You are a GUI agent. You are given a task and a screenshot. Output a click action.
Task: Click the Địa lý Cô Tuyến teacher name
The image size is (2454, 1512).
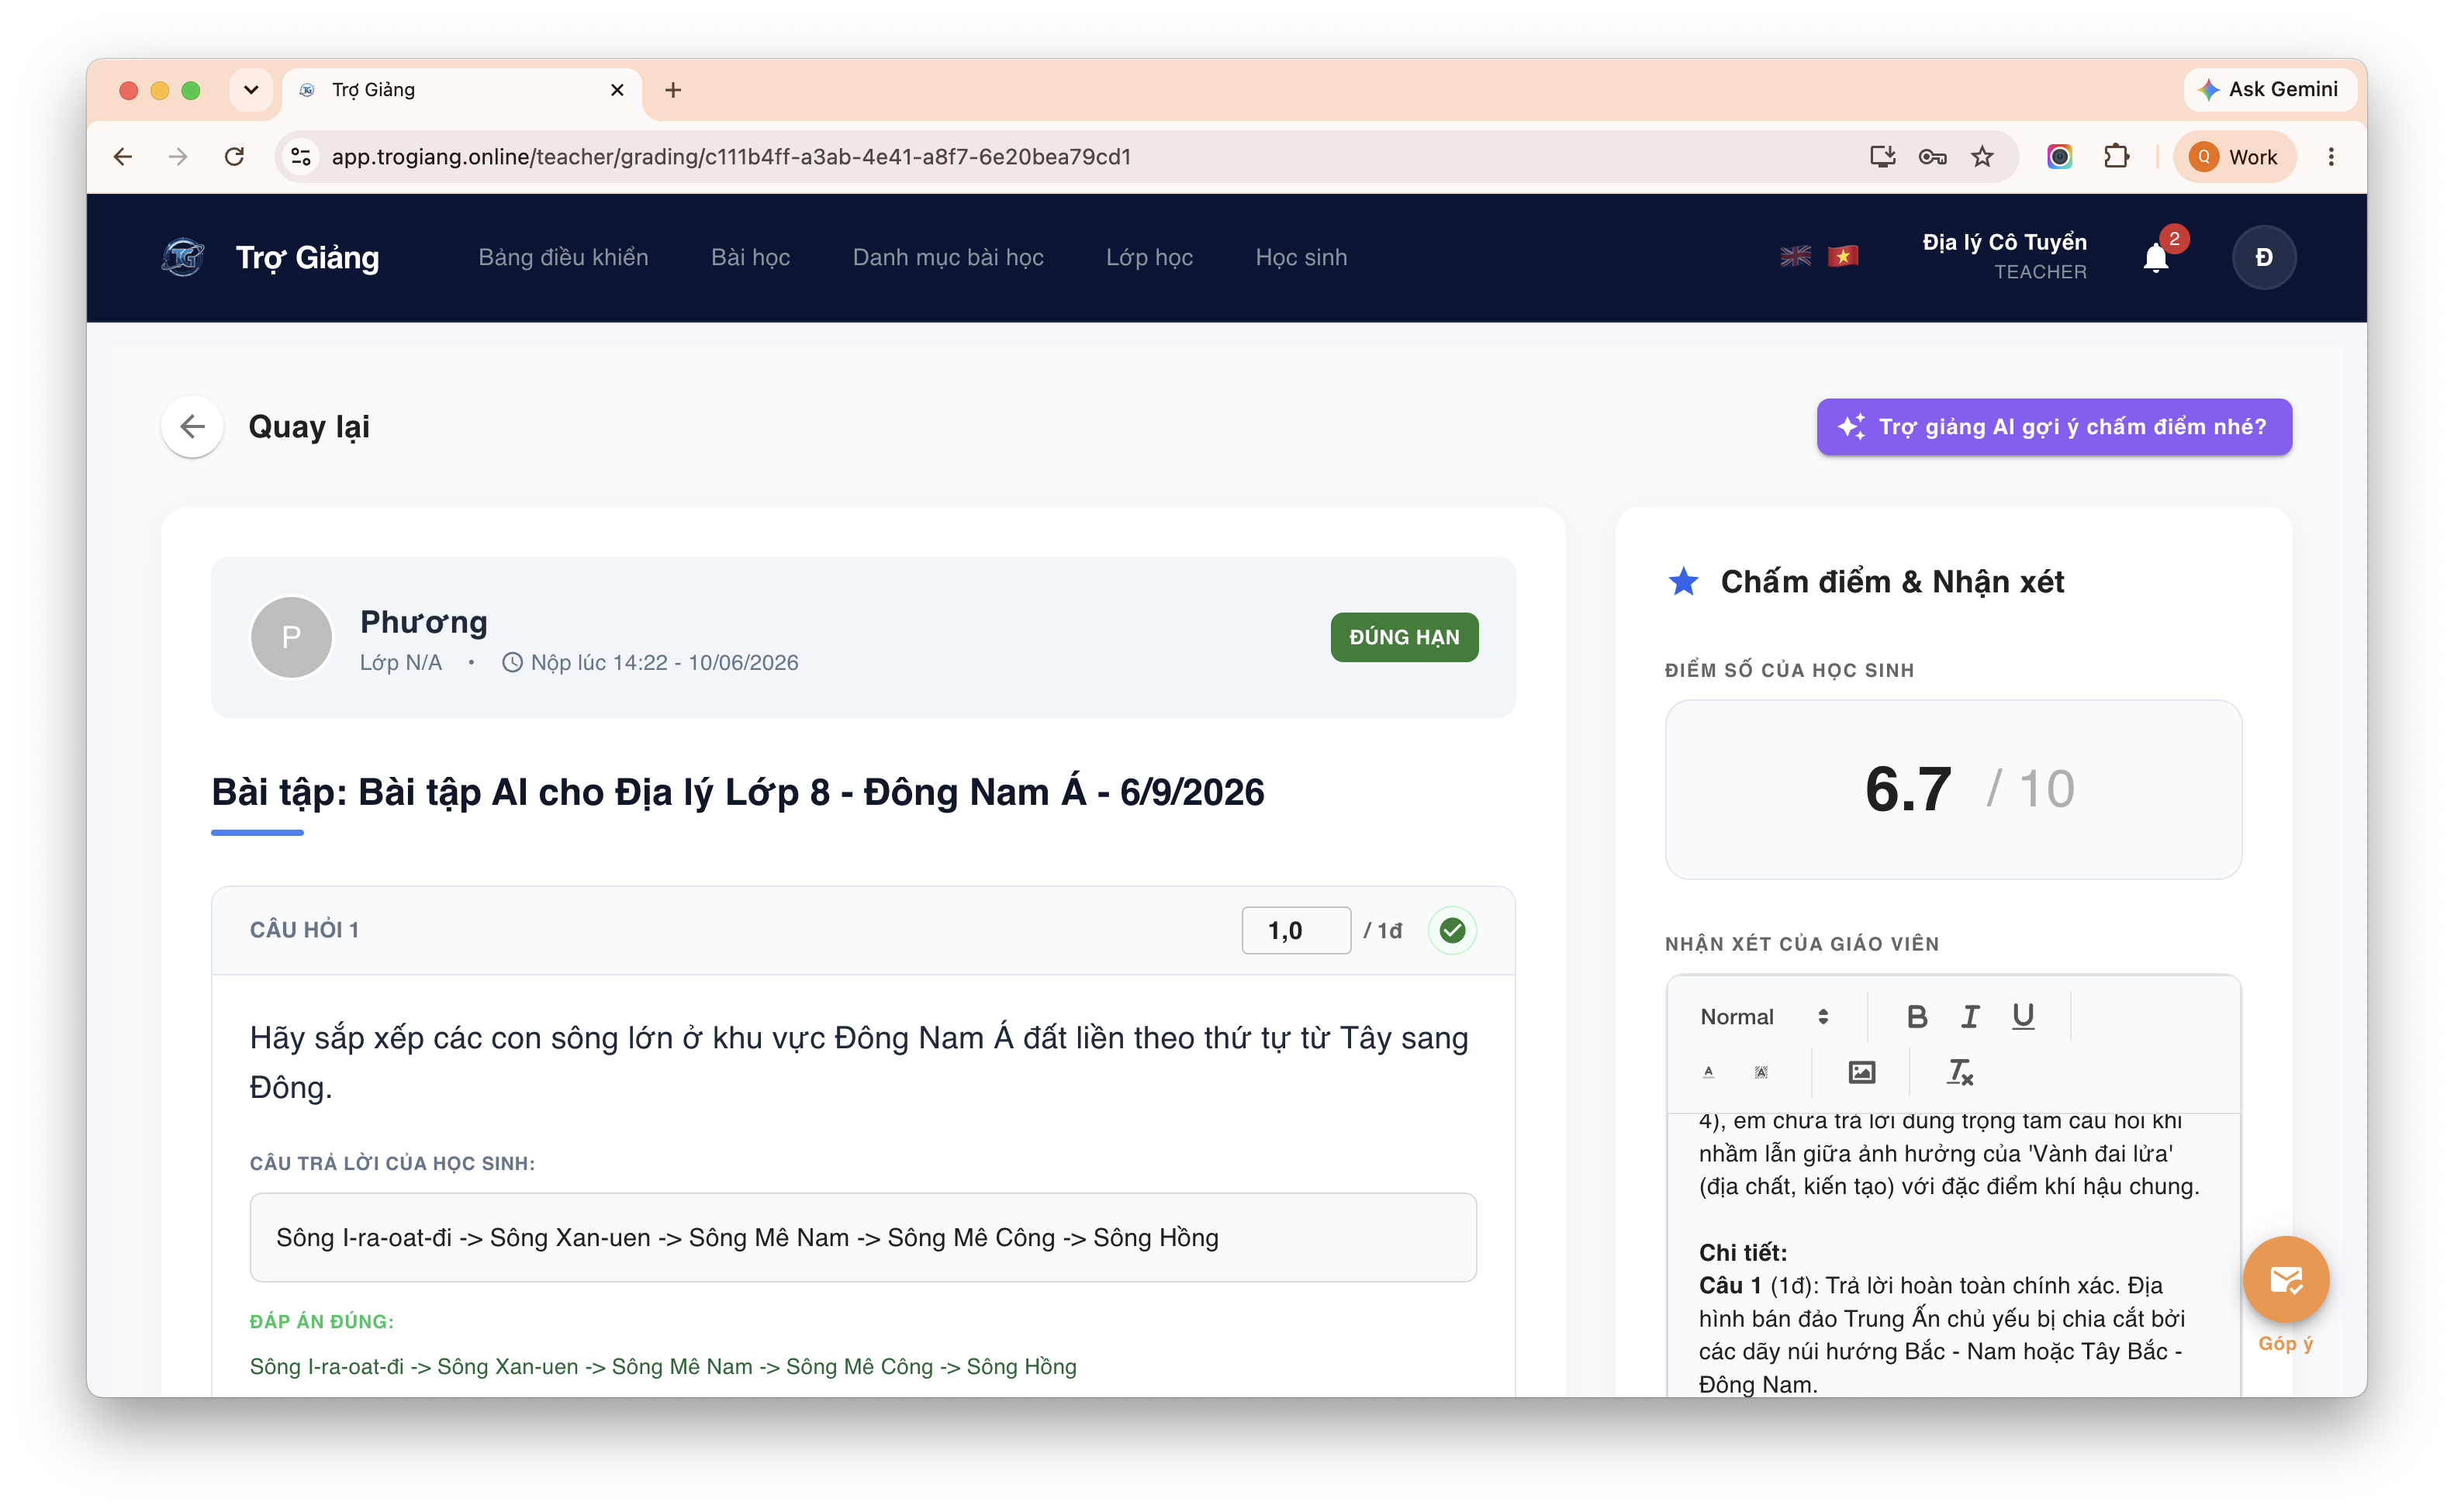pos(2004,242)
